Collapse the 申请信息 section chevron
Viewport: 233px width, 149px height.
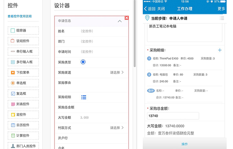(120, 21)
